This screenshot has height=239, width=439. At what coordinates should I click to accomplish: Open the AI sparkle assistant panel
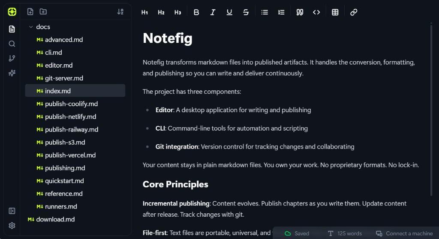click(x=12, y=73)
